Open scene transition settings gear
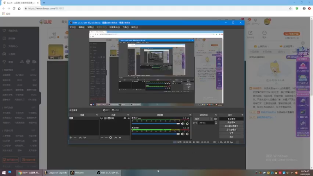The height and width of the screenshot is (176, 313). 215,119
